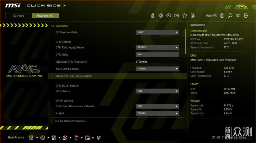The image size is (256, 143).
Task: Select hard disk icon next to Boot Priority label
Action: point(31,138)
